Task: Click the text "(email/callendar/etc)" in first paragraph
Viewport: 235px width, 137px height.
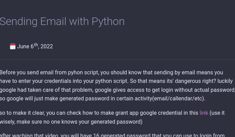Action: pos(178,99)
